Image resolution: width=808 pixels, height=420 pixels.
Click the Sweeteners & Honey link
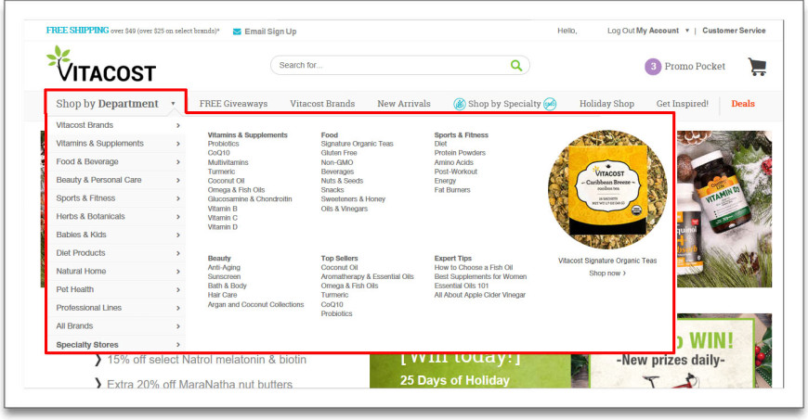point(353,198)
